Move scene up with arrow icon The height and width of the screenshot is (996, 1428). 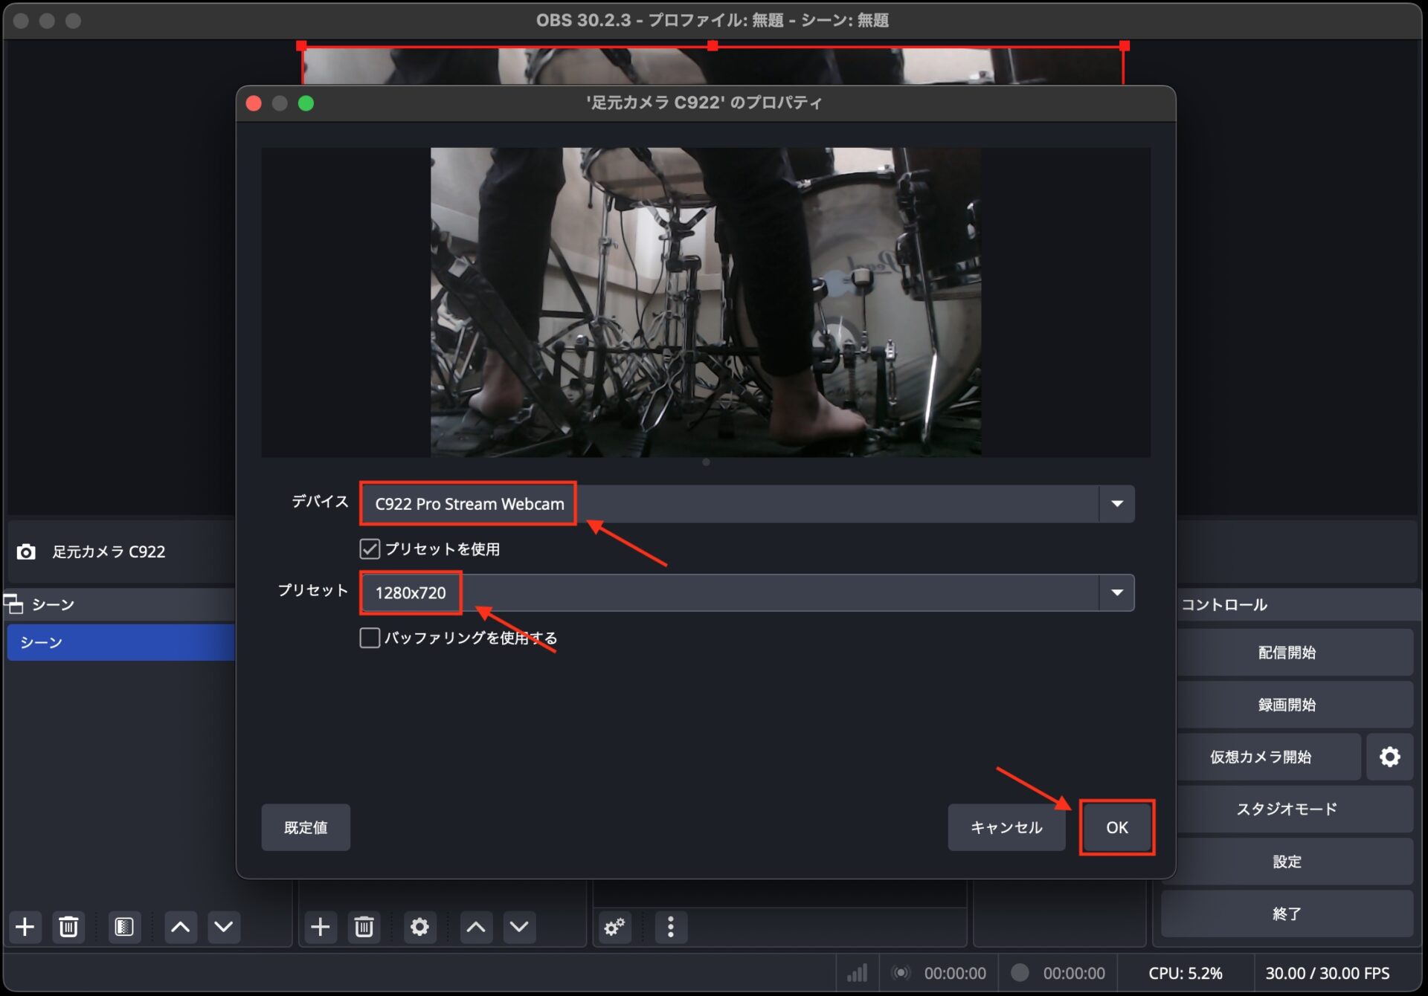[180, 927]
